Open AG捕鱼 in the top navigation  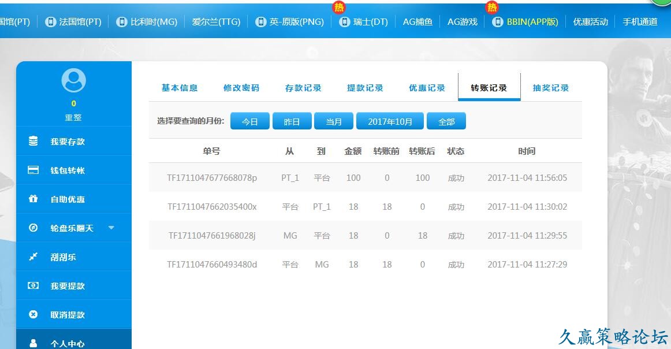[x=417, y=21]
